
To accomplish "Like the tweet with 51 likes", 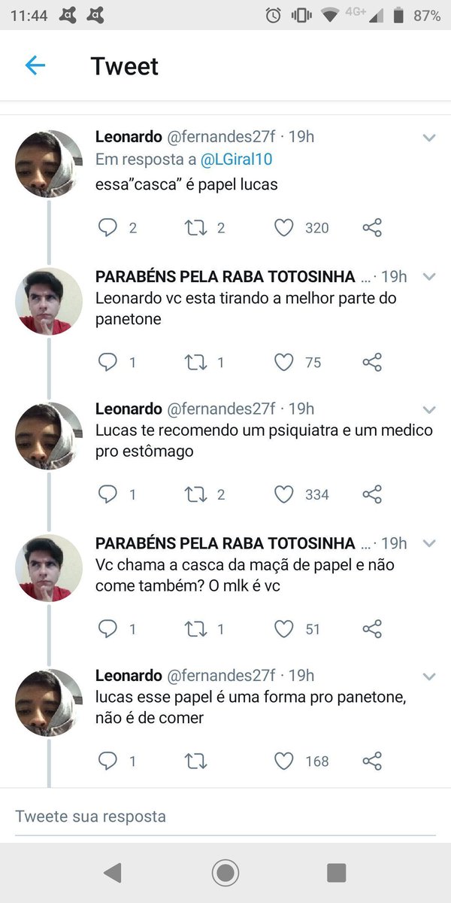I will 283,629.
